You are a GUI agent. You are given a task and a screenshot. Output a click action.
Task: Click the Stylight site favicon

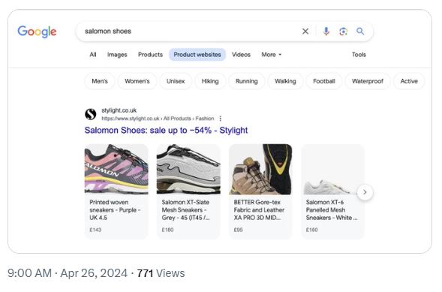[91, 114]
